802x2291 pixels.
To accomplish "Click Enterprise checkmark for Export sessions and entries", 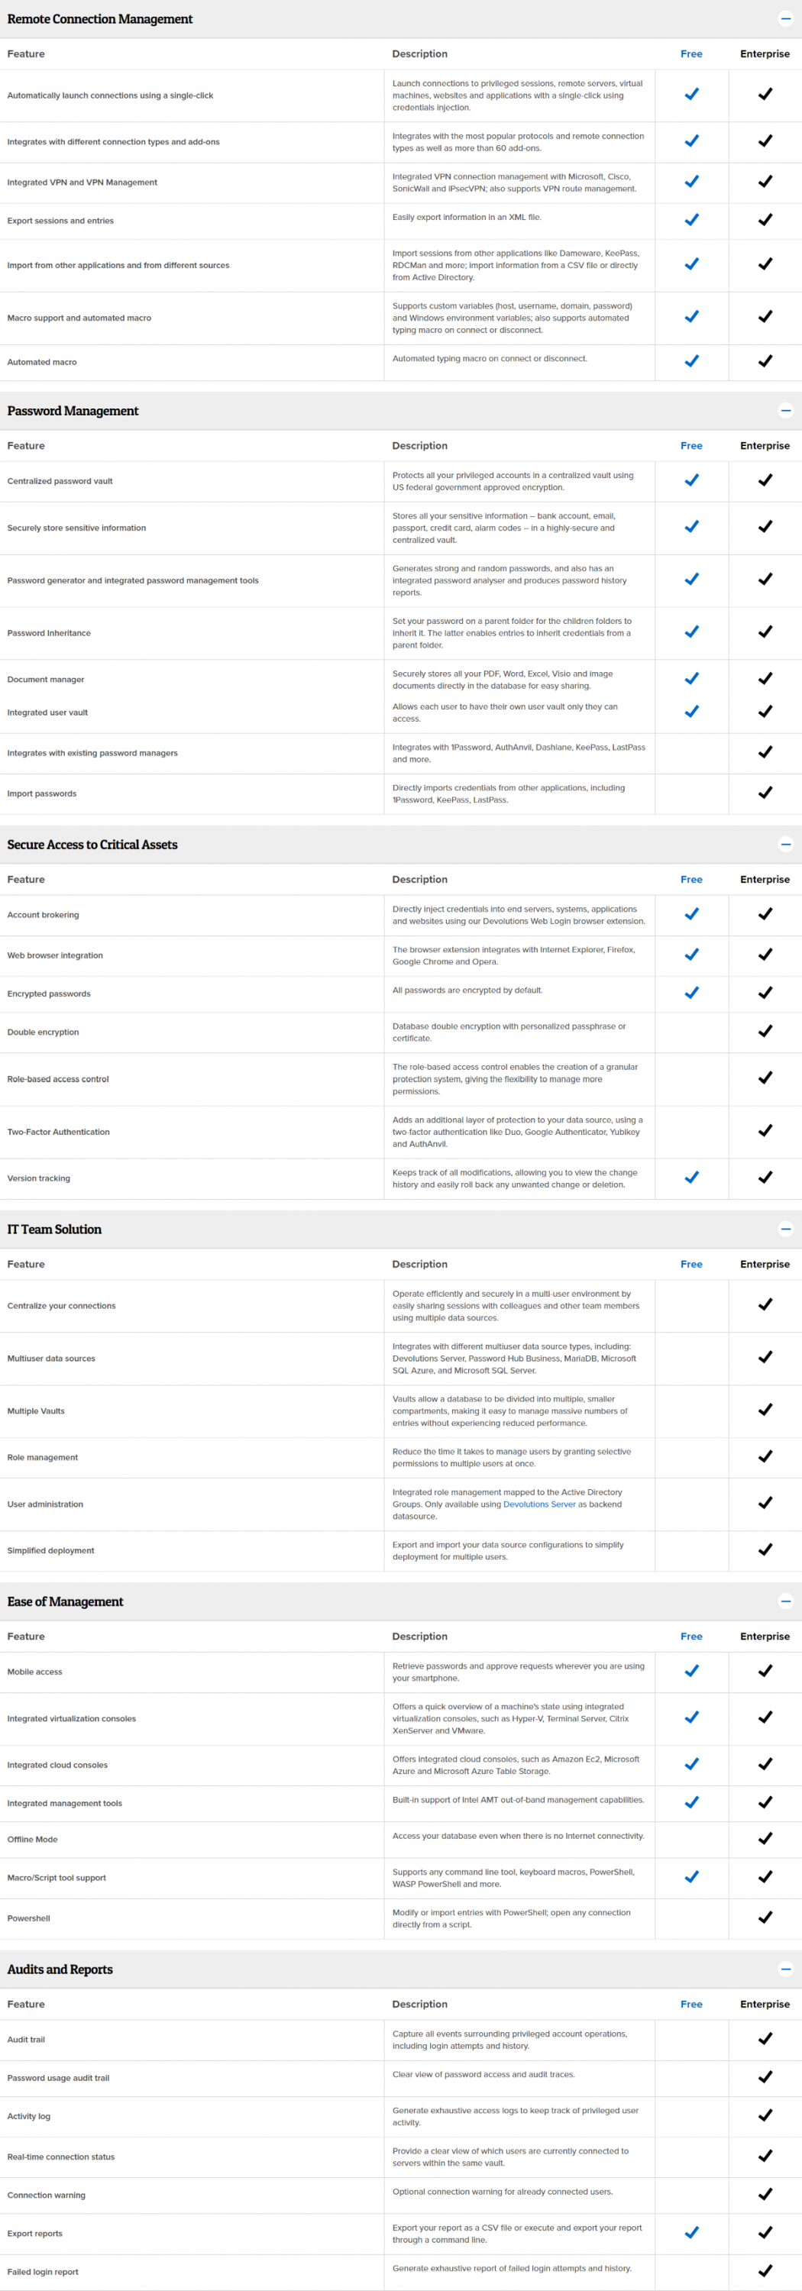I will (x=765, y=220).
